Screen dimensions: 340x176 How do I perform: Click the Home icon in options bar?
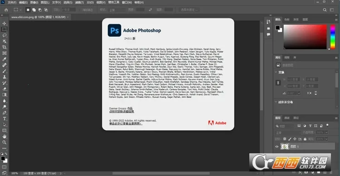[x=6, y=10]
